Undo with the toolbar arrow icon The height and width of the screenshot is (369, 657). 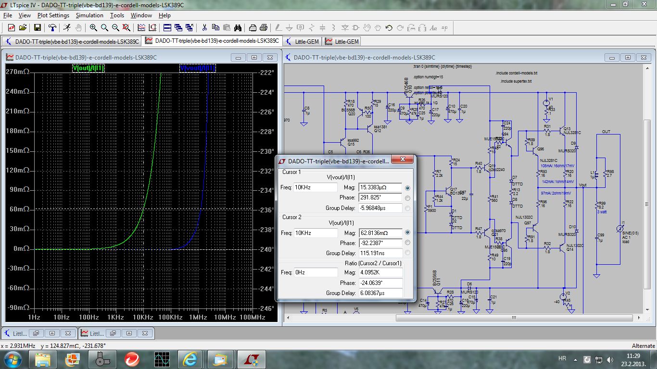389,27
